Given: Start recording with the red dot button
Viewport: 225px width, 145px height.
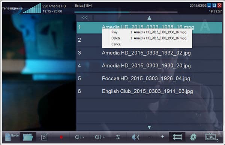Looking at the screenshot, I should pyautogui.click(x=61, y=137).
